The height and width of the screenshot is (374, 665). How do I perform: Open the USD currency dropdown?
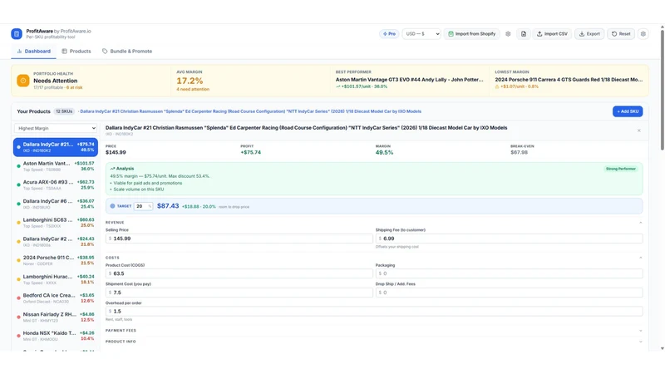point(421,34)
